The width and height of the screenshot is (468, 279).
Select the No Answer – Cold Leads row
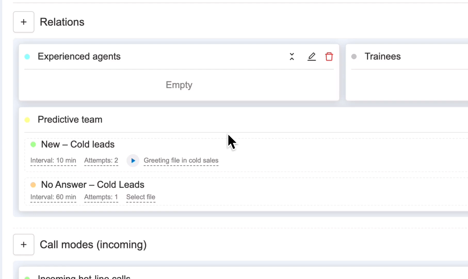(x=246, y=191)
